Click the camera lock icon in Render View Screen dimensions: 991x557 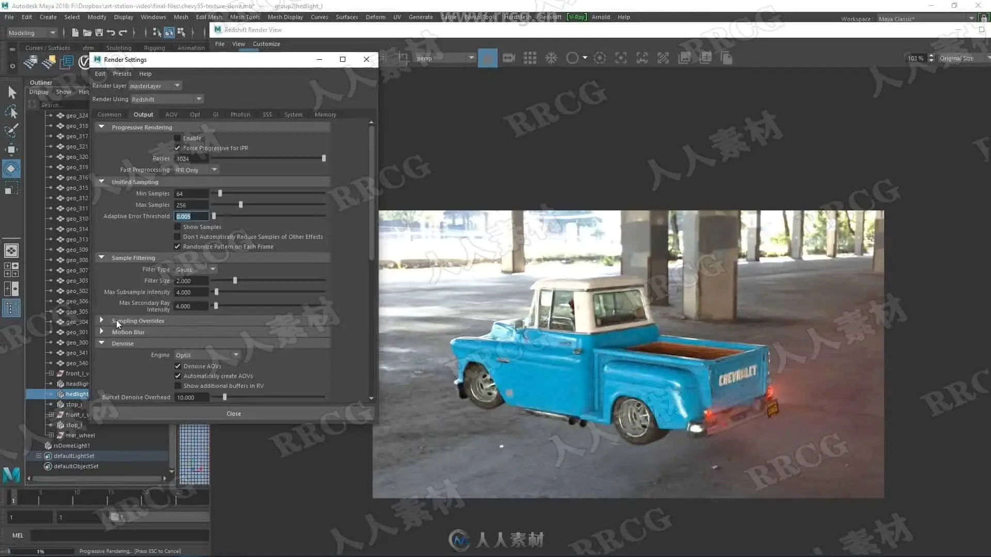click(509, 58)
